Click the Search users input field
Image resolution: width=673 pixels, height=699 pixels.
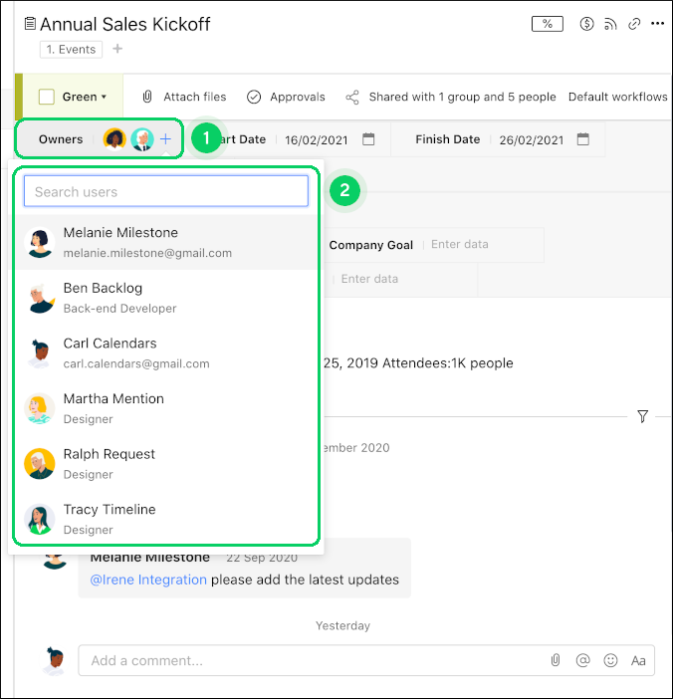[x=166, y=191]
